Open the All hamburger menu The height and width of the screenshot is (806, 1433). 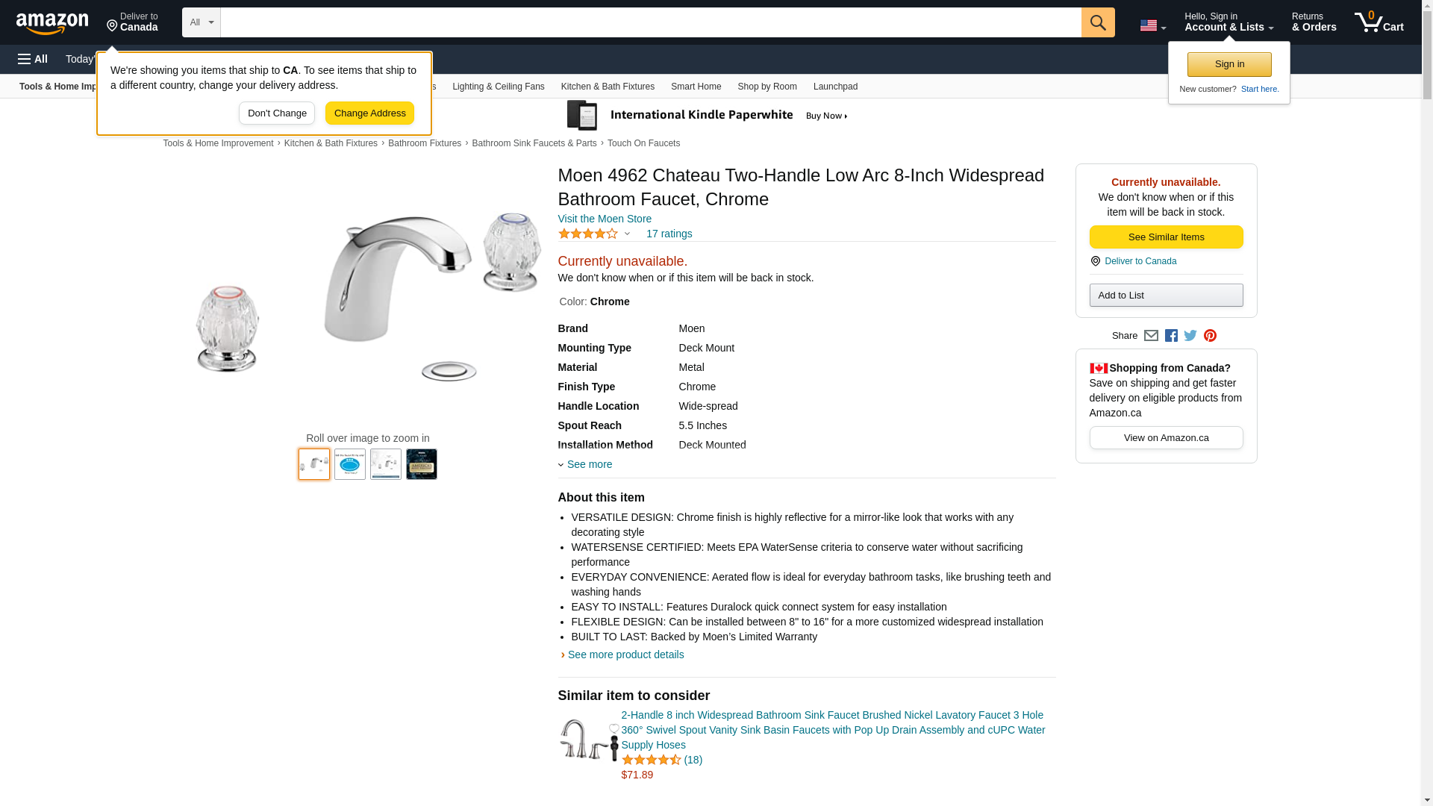(33, 59)
